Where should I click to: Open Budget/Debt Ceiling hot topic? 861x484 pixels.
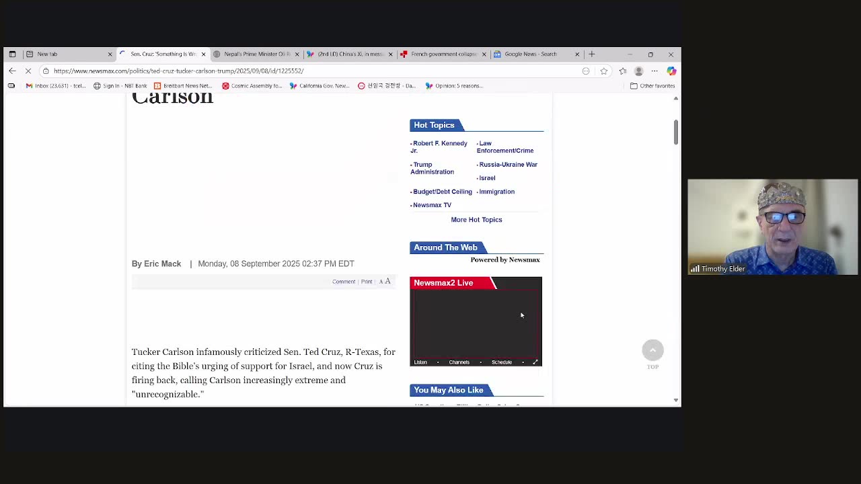tap(442, 192)
